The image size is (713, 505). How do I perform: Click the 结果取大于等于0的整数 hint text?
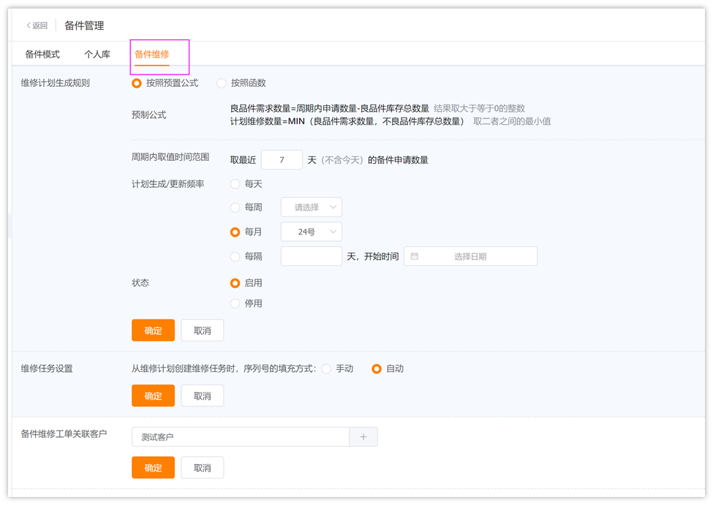480,108
